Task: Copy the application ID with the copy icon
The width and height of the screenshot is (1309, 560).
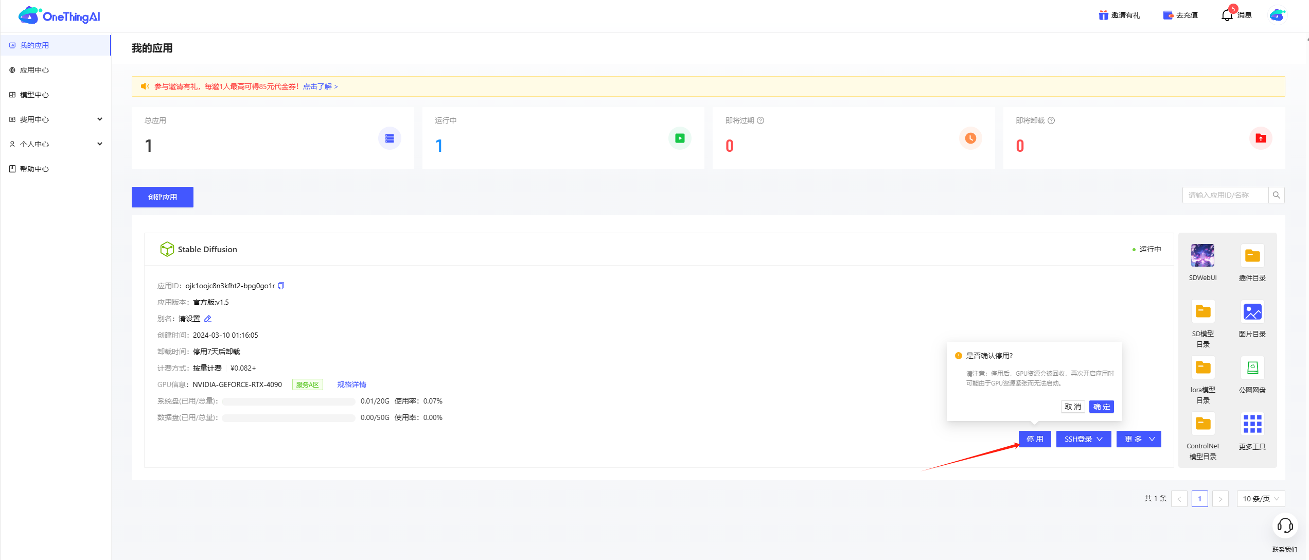Action: pos(281,286)
